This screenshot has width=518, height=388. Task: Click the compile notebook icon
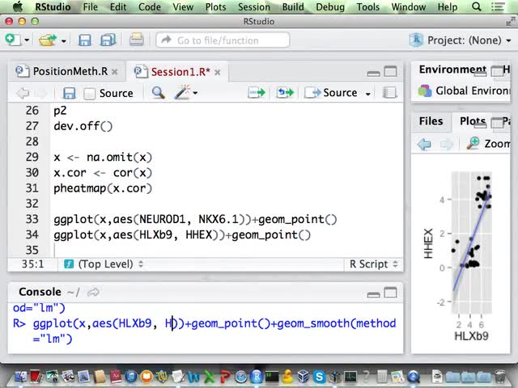(x=389, y=93)
